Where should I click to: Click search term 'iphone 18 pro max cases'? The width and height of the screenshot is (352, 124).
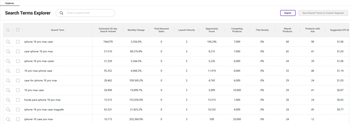(x=39, y=61)
